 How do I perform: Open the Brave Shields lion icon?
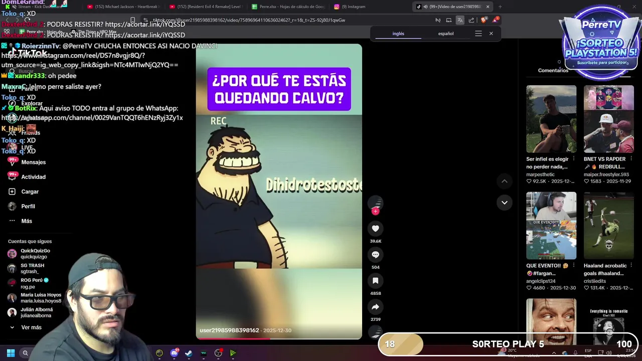coord(484,20)
